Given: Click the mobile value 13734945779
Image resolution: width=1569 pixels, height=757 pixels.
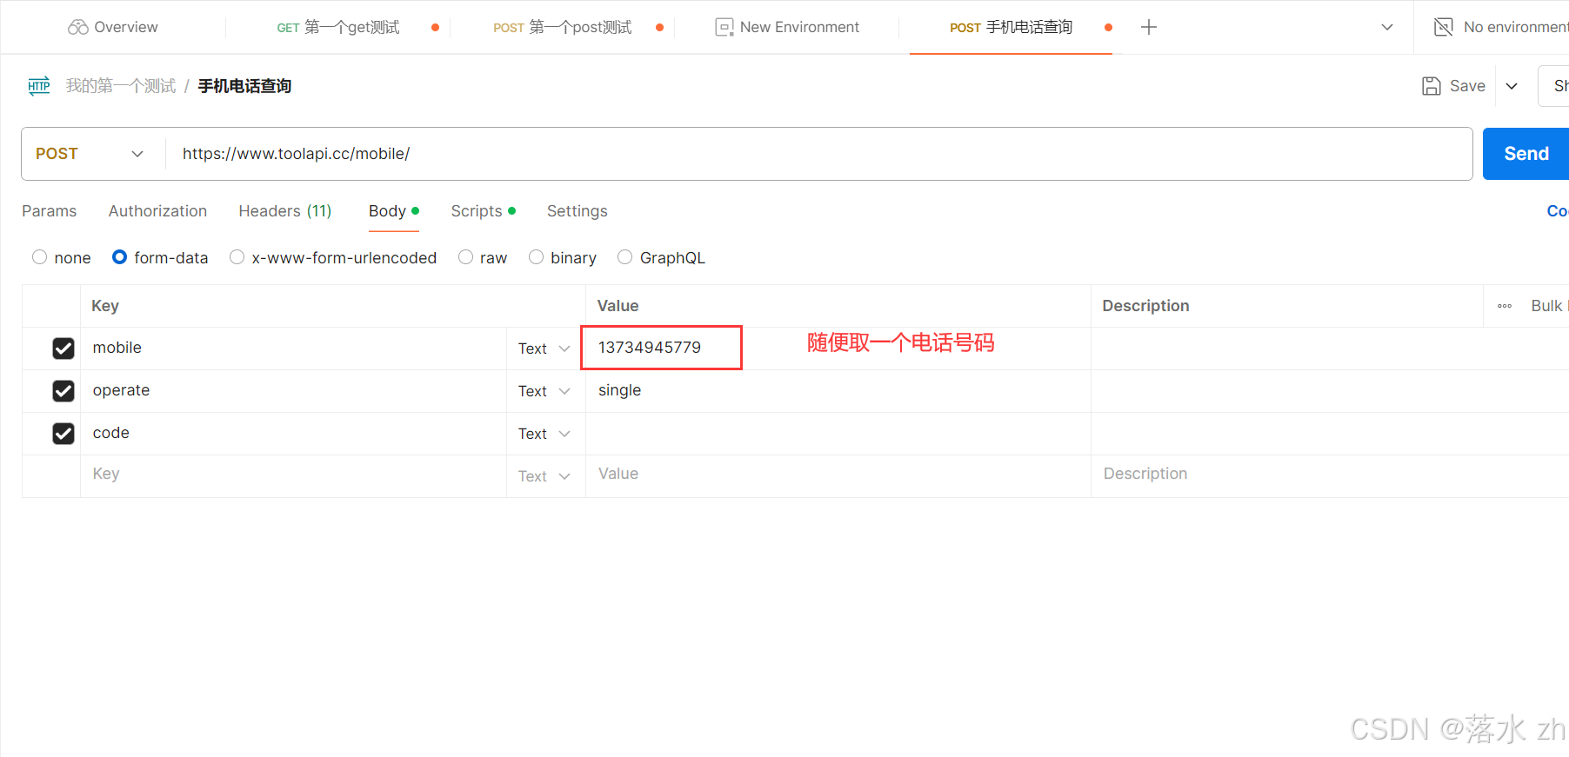Looking at the screenshot, I should point(650,348).
